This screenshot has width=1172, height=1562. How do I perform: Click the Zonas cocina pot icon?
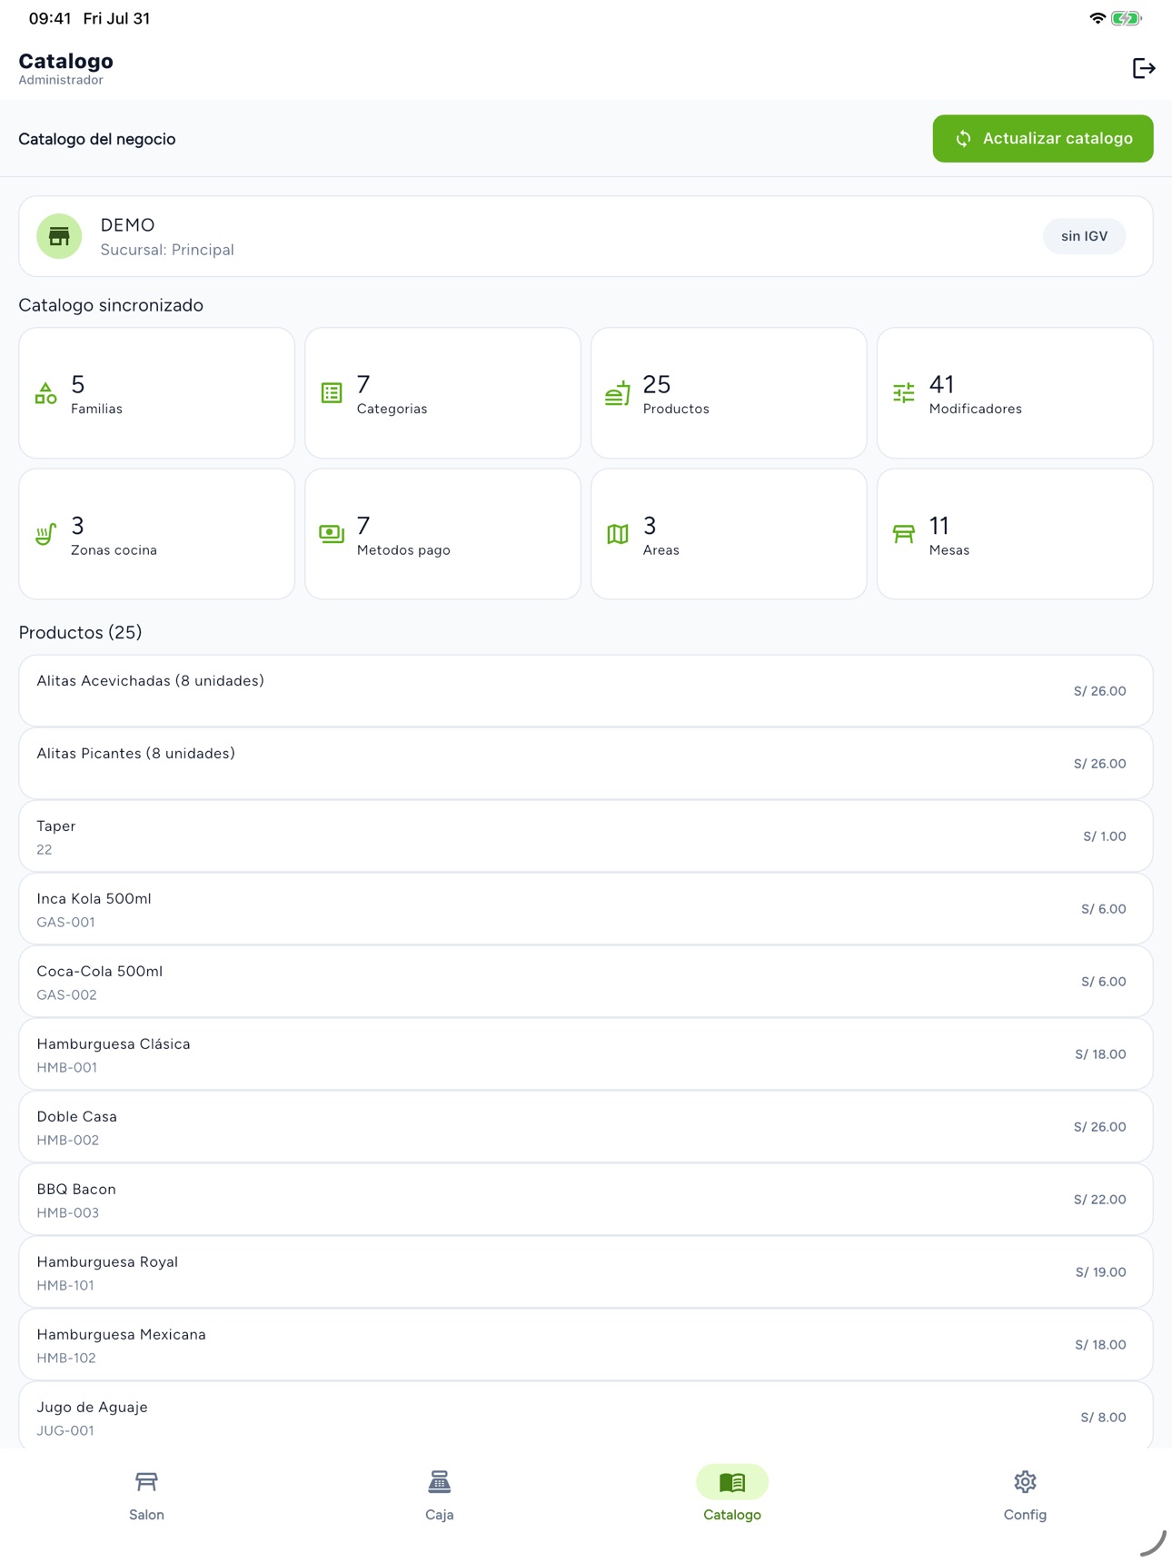tap(45, 534)
